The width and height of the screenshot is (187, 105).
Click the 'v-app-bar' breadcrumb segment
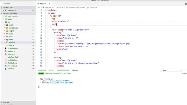(93, 8)
